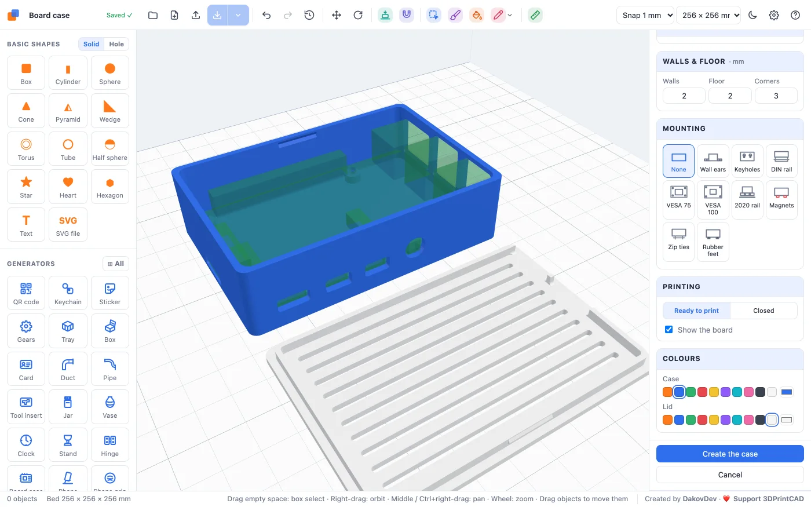Image resolution: width=811 pixels, height=507 pixels.
Task: Insert a Hexagon shape
Action: (110, 187)
